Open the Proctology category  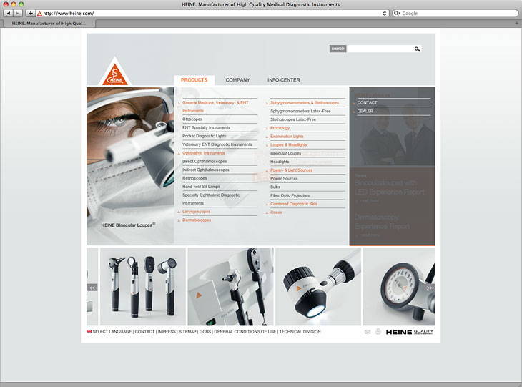[280, 128]
